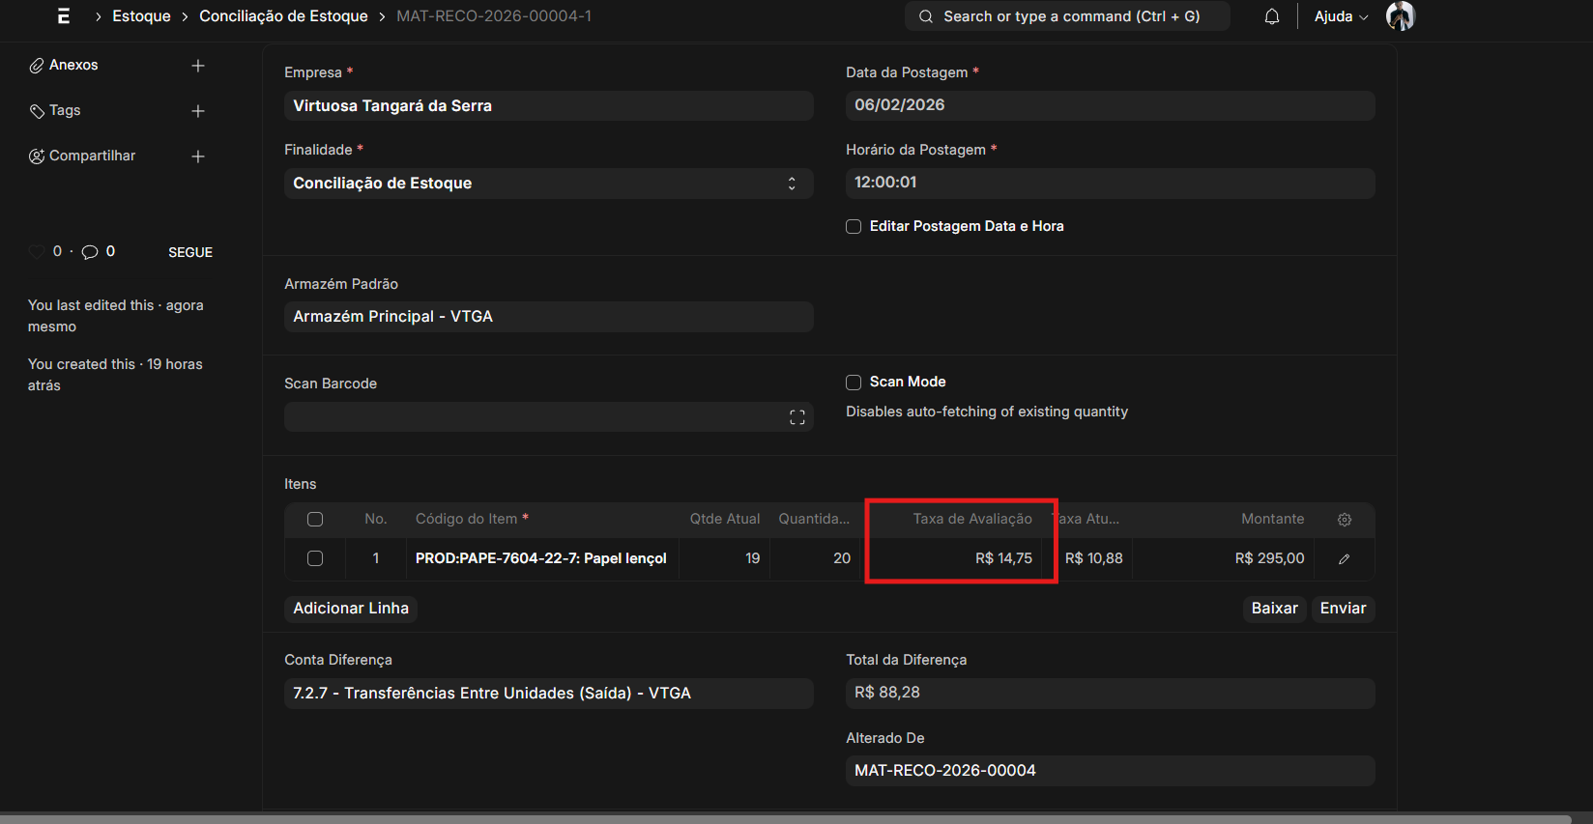Add a new attachment with Anexos plus

point(198,66)
